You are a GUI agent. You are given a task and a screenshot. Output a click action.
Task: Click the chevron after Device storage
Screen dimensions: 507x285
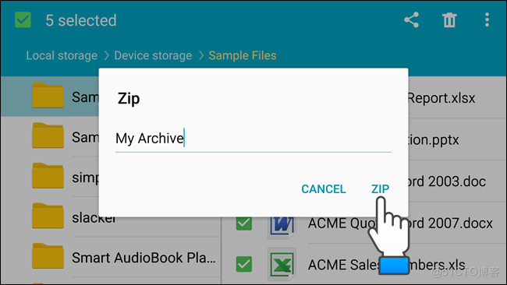click(201, 55)
